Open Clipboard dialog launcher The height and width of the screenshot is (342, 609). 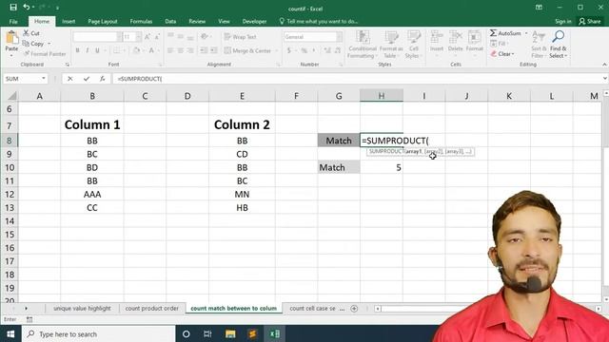pyautogui.click(x=68, y=65)
